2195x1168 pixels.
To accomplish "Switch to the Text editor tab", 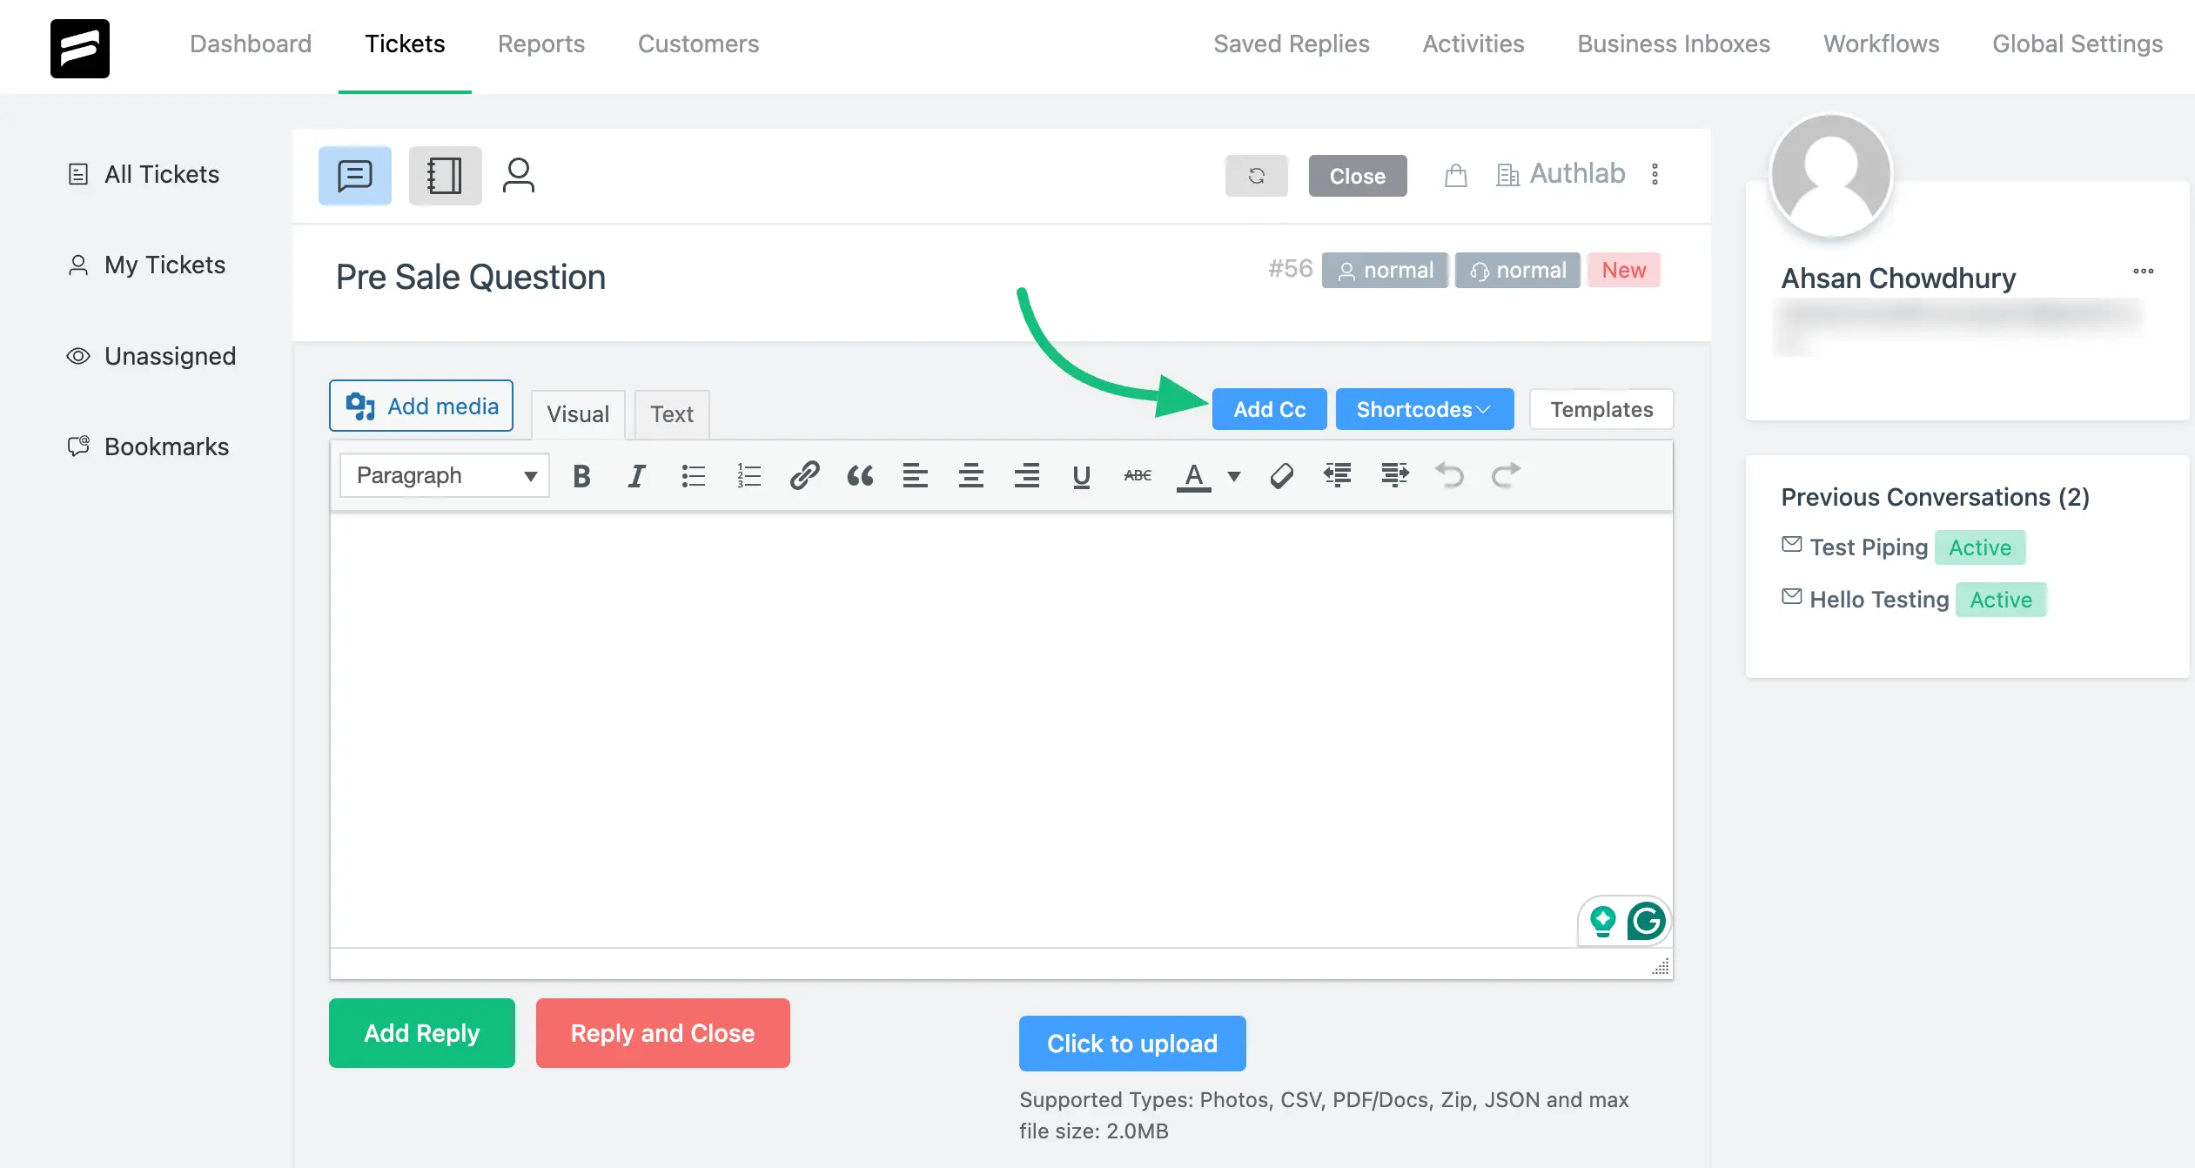I will pos(671,413).
